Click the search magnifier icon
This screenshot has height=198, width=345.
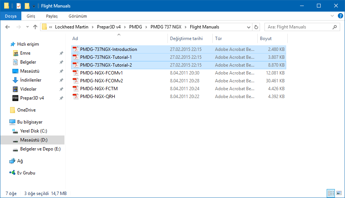[x=335, y=27]
